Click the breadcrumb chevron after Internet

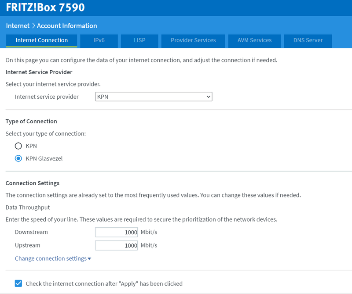tap(33, 26)
